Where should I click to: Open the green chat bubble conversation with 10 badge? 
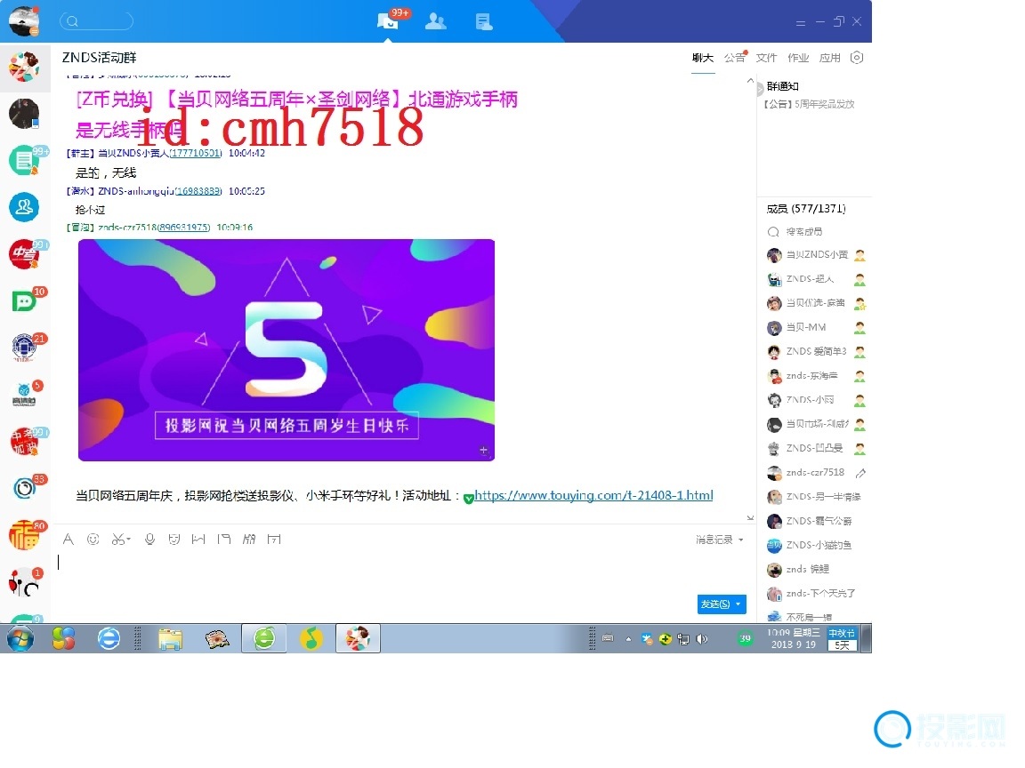(x=24, y=301)
